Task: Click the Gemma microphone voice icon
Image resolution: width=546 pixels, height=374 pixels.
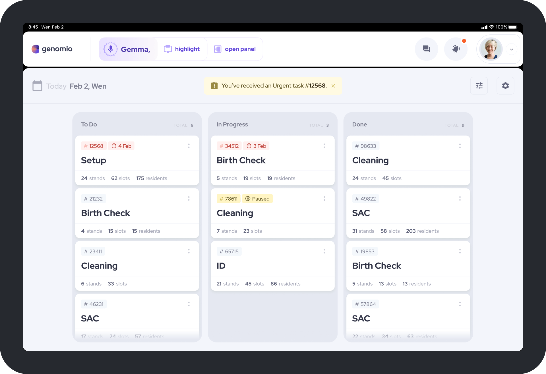Action: coord(111,49)
